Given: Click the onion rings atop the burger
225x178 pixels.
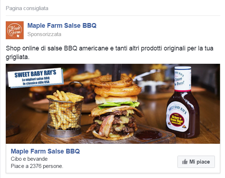Looking at the screenshot, I should [115, 86].
